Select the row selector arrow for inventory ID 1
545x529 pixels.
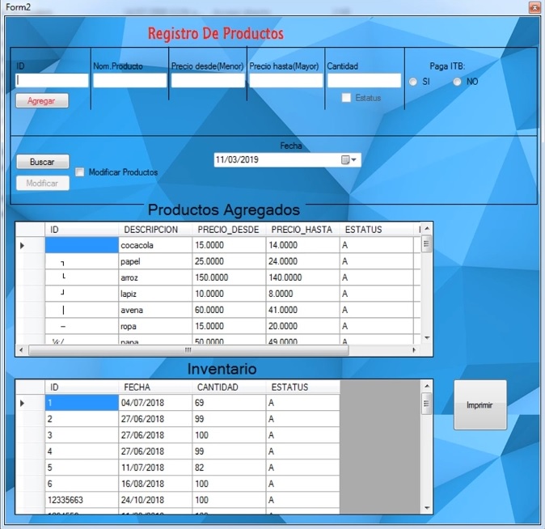click(23, 403)
